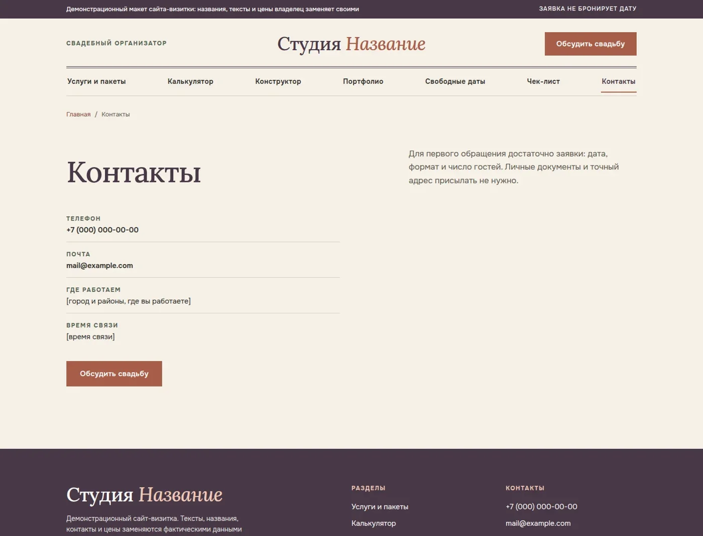703x536 pixels.
Task: Click "Обсудить свадьбу" button below the contacts list
Action: 114,374
